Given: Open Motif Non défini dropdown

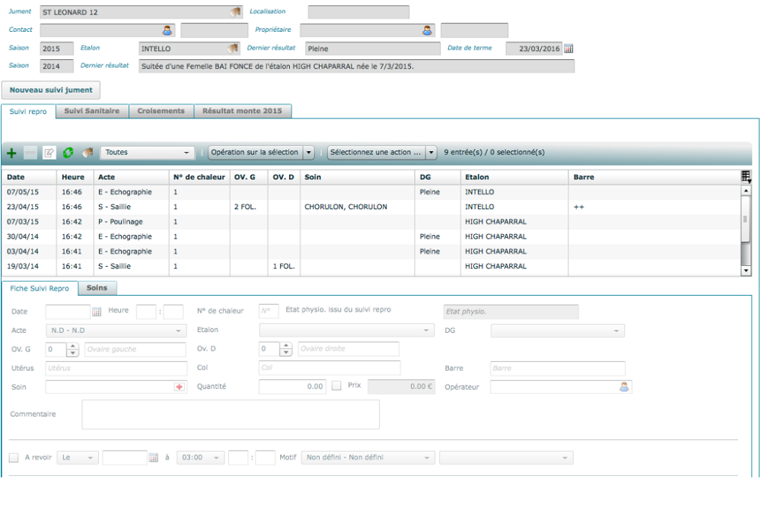Looking at the screenshot, I should click(x=368, y=458).
